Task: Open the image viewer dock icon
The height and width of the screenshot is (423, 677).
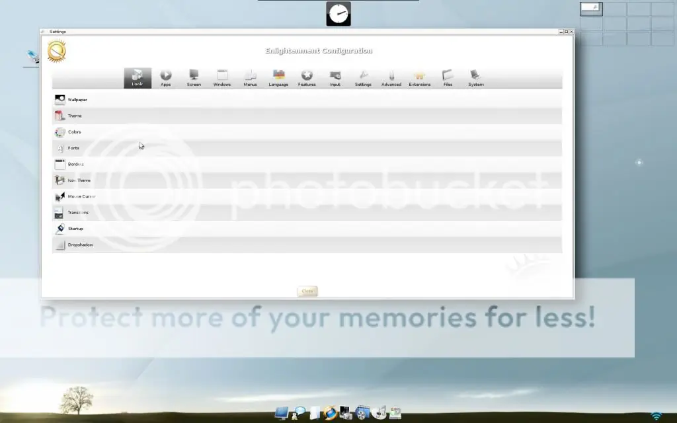Action: click(346, 413)
